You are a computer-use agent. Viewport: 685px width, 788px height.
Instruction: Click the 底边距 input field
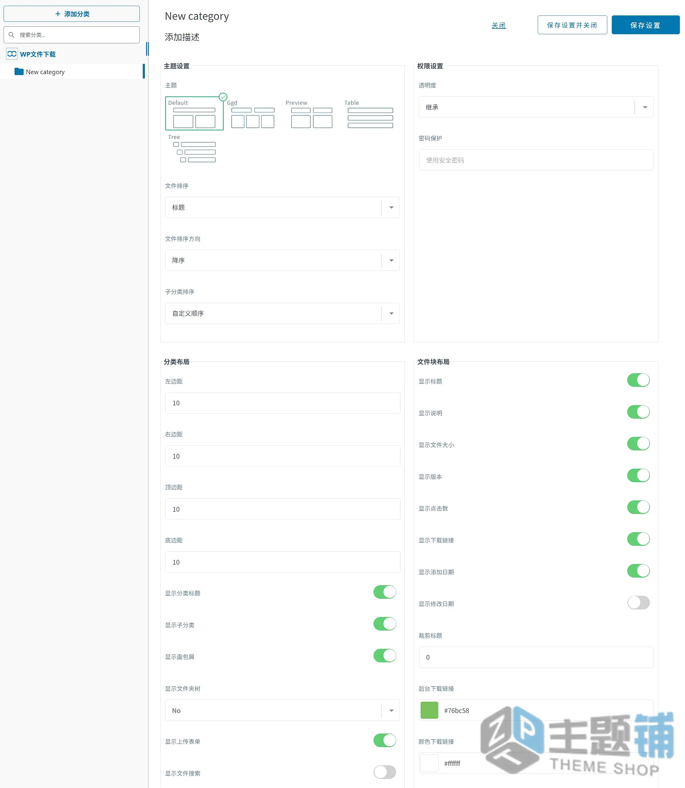[282, 562]
